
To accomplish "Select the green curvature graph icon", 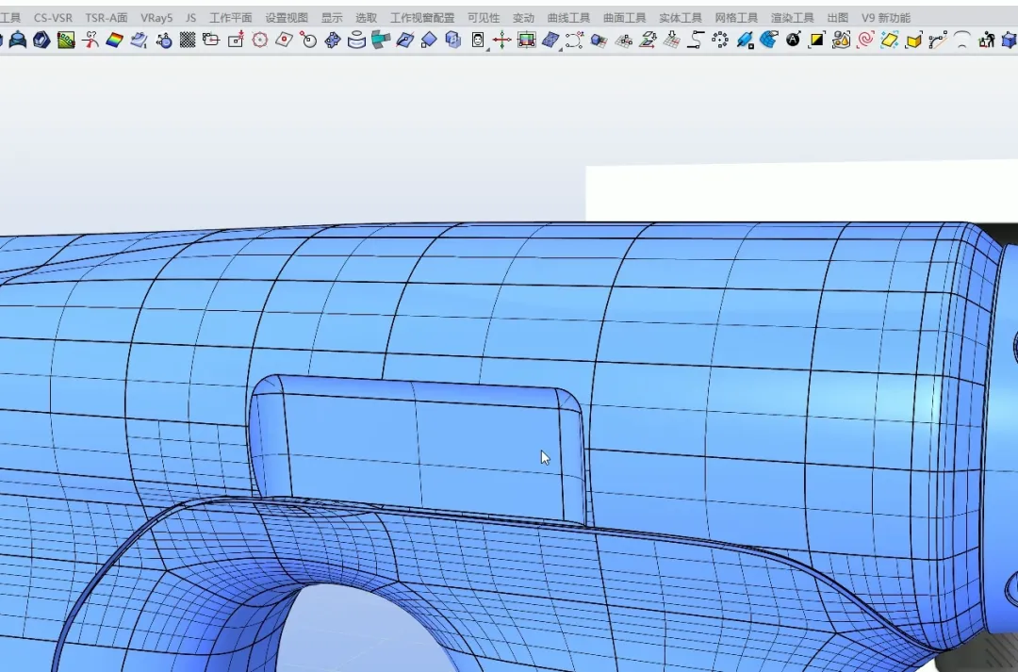I will [x=65, y=40].
